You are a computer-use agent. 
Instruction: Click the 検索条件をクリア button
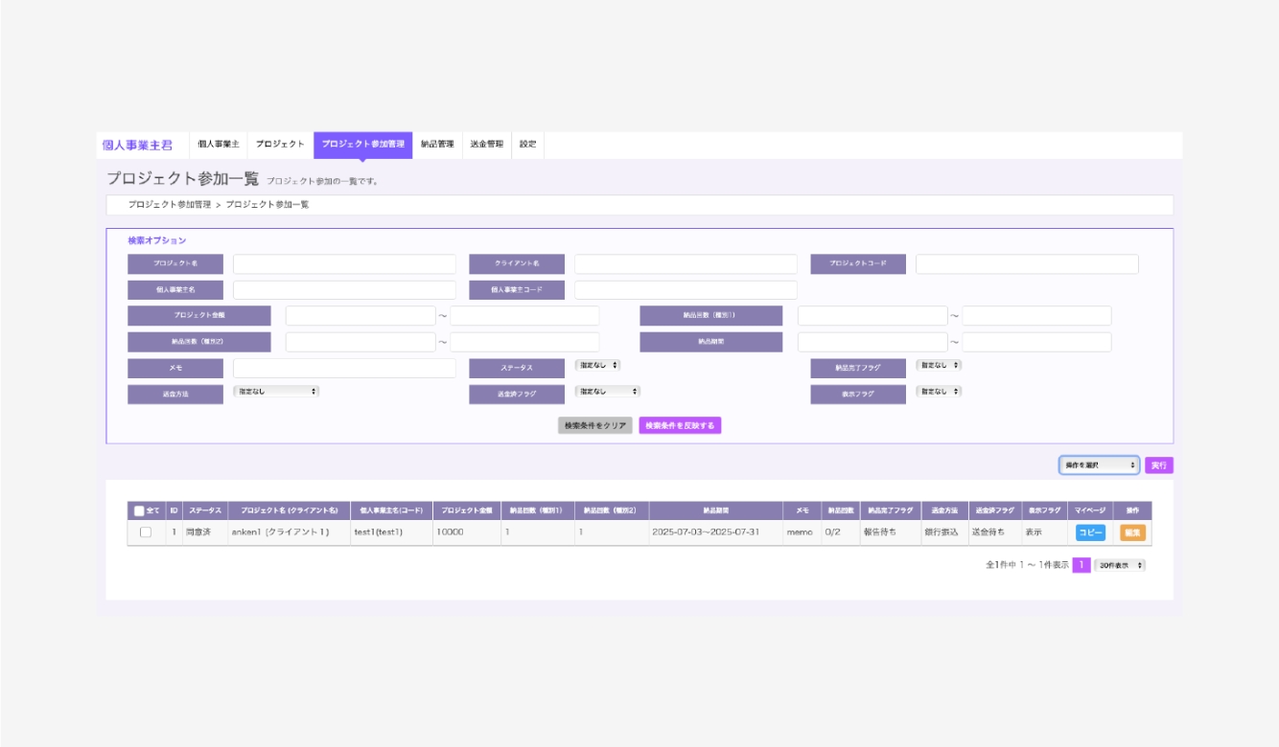[595, 425]
